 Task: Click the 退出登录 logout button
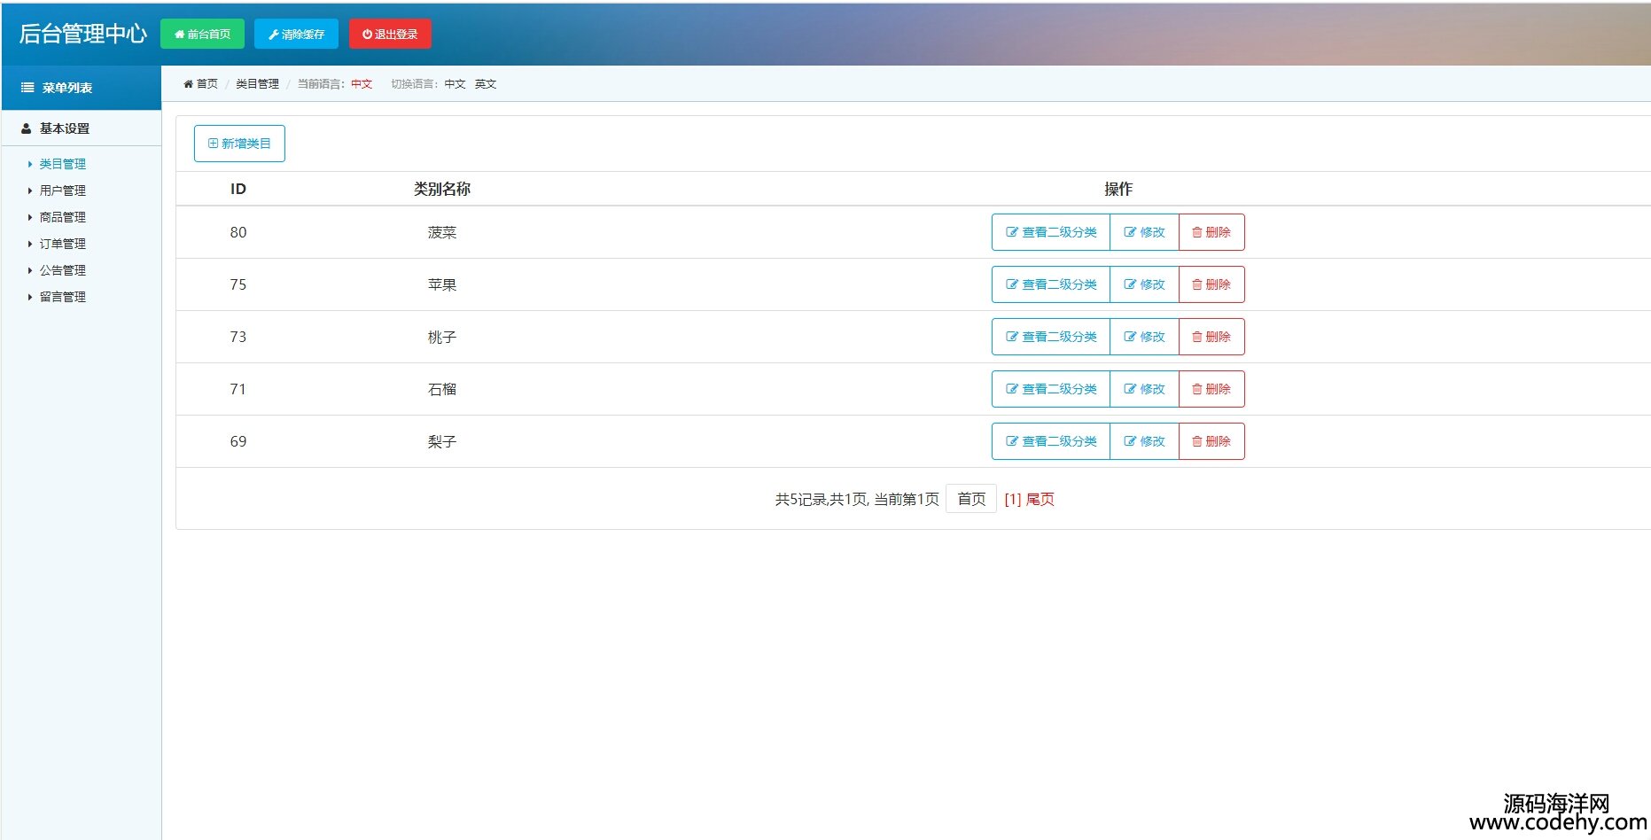pos(390,34)
